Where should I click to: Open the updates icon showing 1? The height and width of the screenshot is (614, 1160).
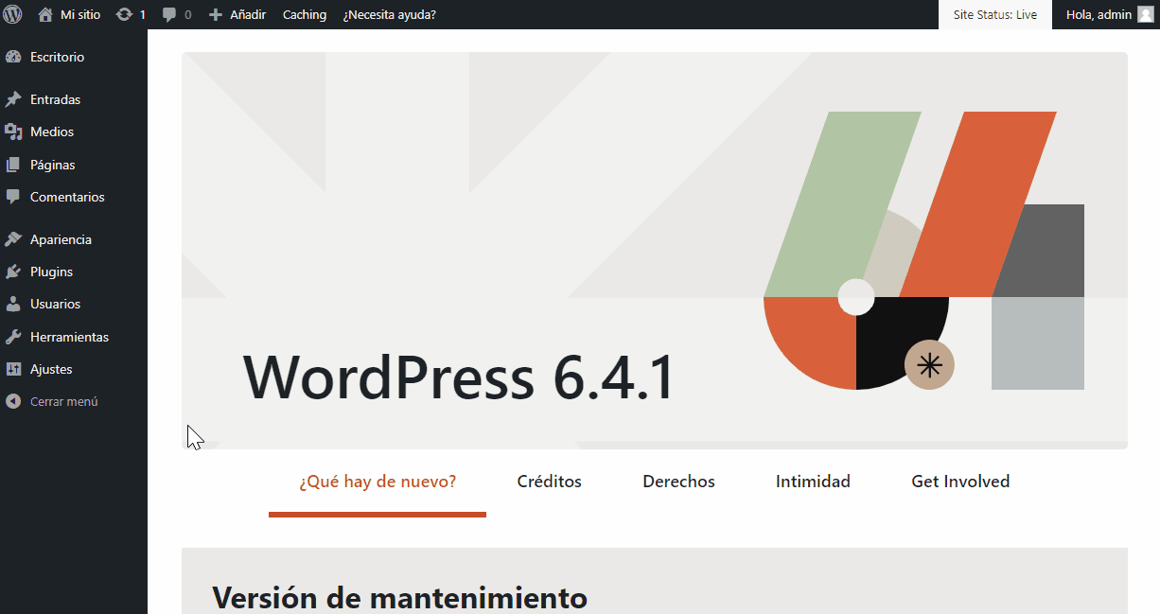pyautogui.click(x=123, y=14)
